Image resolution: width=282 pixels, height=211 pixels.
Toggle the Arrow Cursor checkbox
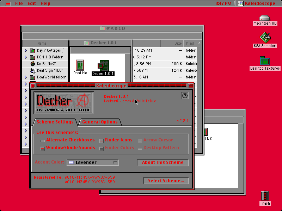pyautogui.click(x=140, y=140)
